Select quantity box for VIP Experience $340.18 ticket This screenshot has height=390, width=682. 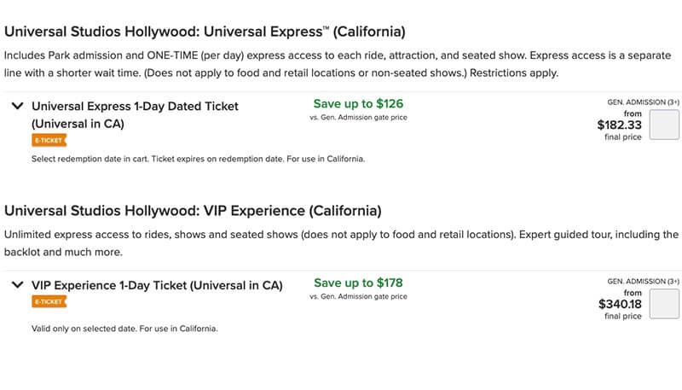[x=664, y=304]
